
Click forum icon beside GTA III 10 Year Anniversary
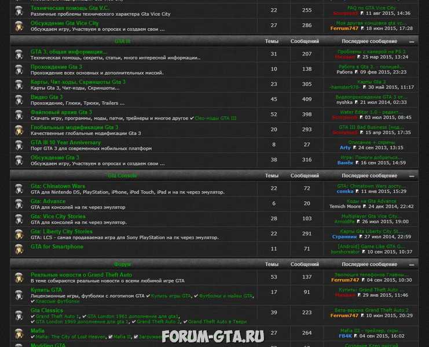(x=19, y=145)
